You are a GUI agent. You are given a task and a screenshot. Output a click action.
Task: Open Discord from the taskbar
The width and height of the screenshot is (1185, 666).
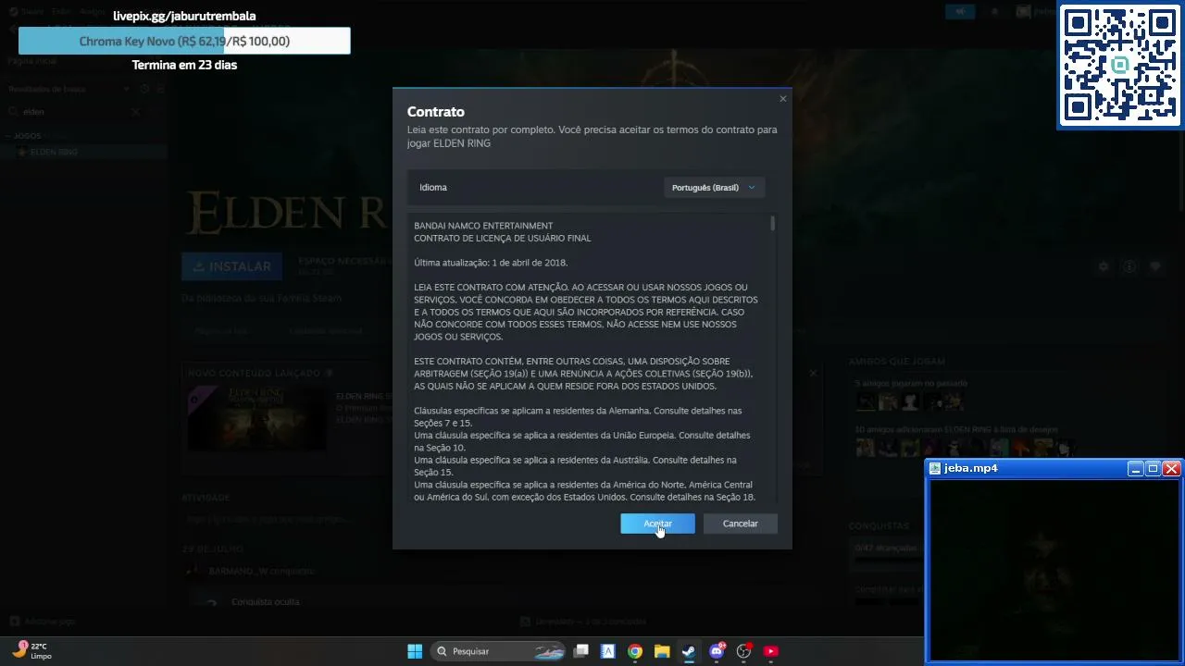click(x=717, y=651)
